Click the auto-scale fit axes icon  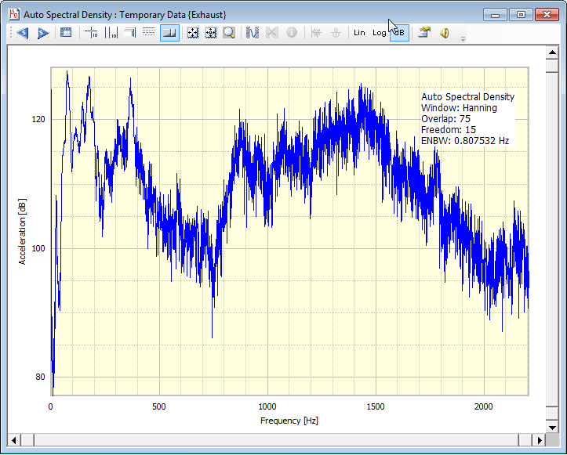coord(191,33)
